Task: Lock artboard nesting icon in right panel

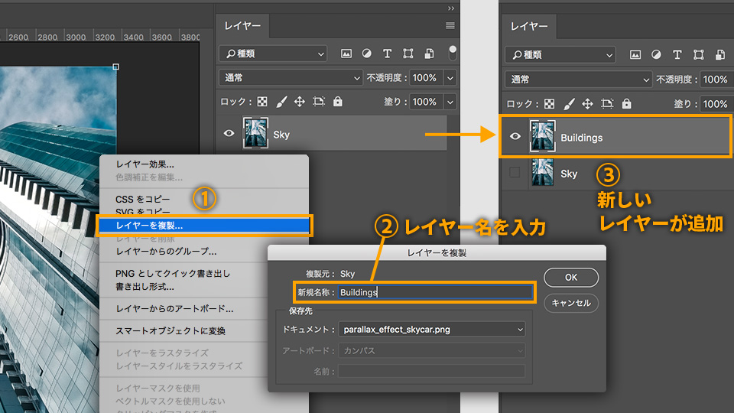Action: (x=607, y=103)
